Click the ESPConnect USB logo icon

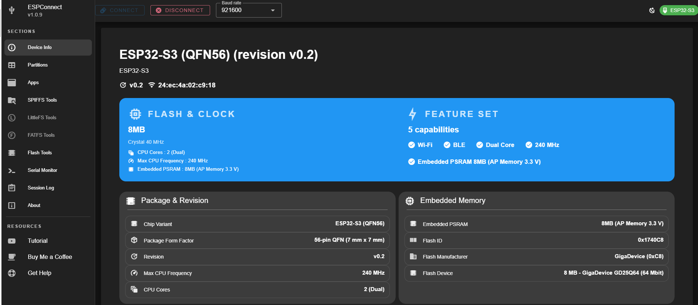tap(12, 10)
